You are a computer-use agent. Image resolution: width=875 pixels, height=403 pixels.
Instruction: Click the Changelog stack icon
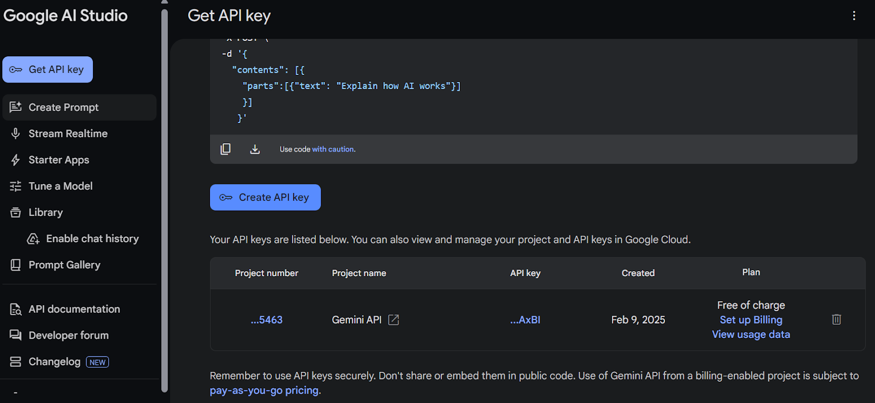point(15,361)
